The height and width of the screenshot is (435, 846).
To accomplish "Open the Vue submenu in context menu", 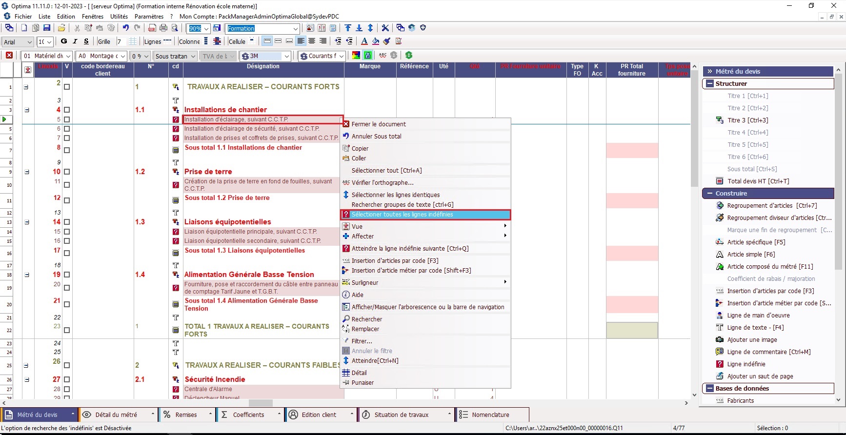I will click(425, 227).
